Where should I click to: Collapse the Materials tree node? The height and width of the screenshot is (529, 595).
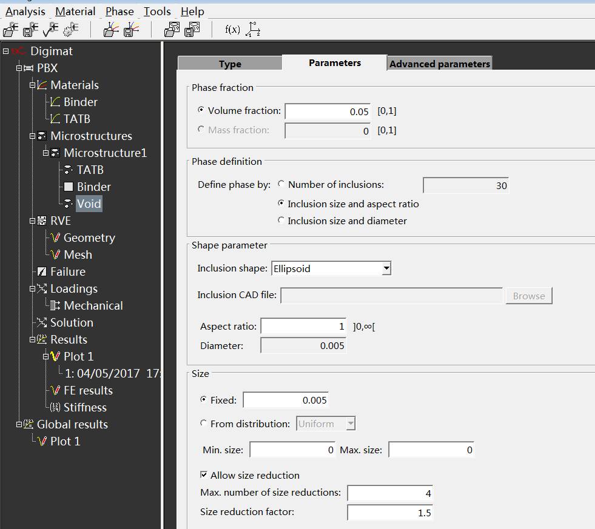(x=32, y=85)
